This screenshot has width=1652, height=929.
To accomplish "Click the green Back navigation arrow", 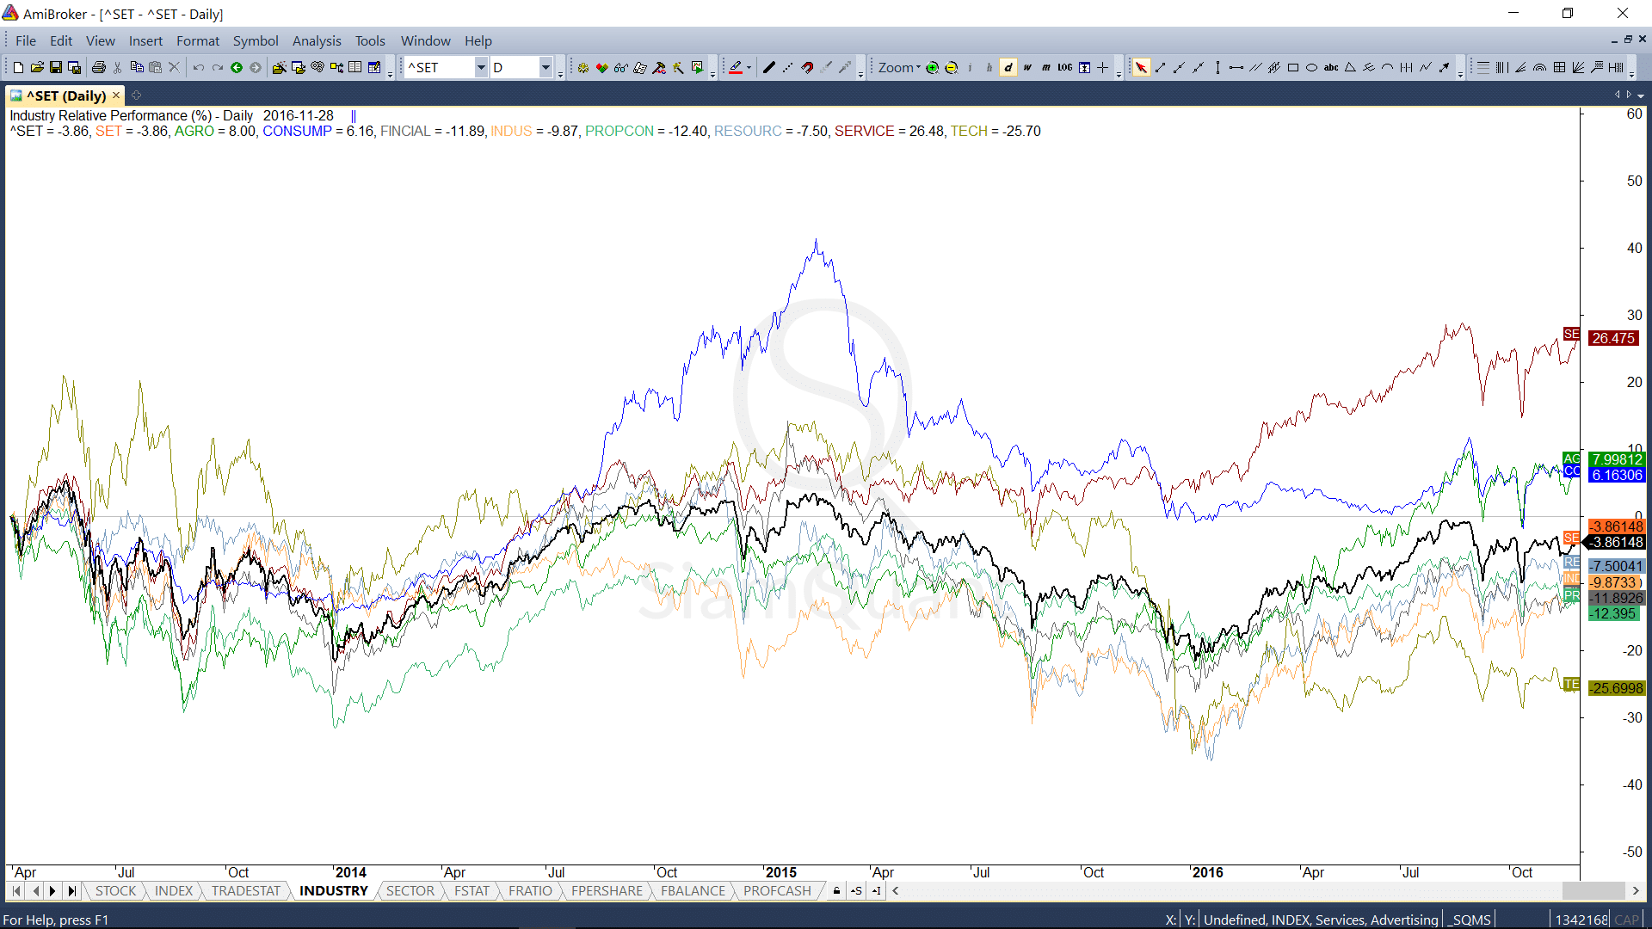I will coord(237,67).
